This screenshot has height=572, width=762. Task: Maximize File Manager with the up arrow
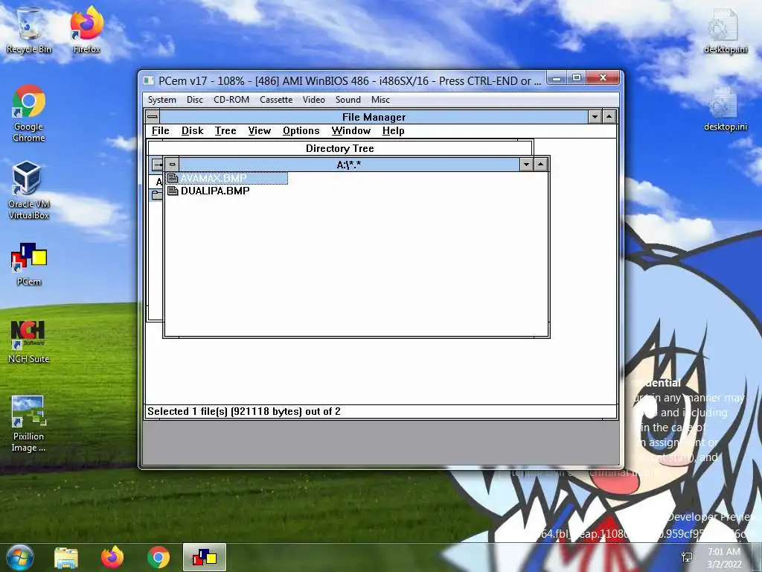(x=609, y=117)
